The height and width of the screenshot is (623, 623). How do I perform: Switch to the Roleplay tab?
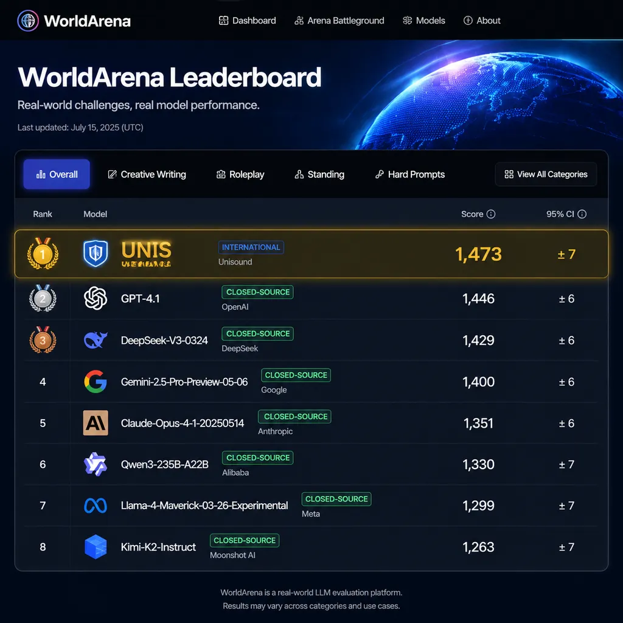(x=240, y=175)
